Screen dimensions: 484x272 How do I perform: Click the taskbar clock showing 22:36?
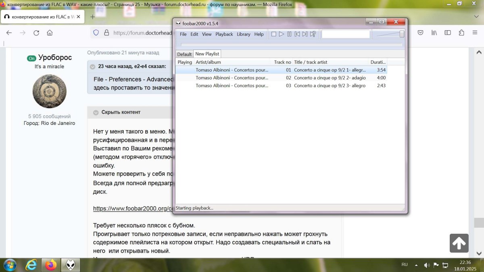[x=465, y=265]
